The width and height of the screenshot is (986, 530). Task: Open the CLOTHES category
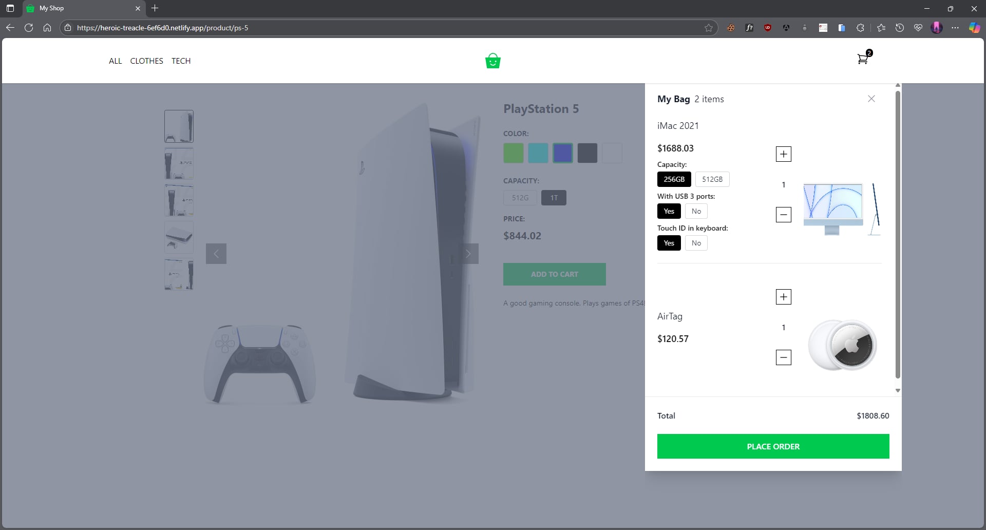146,61
